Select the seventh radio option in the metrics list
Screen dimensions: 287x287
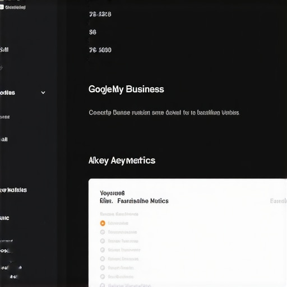103,276
